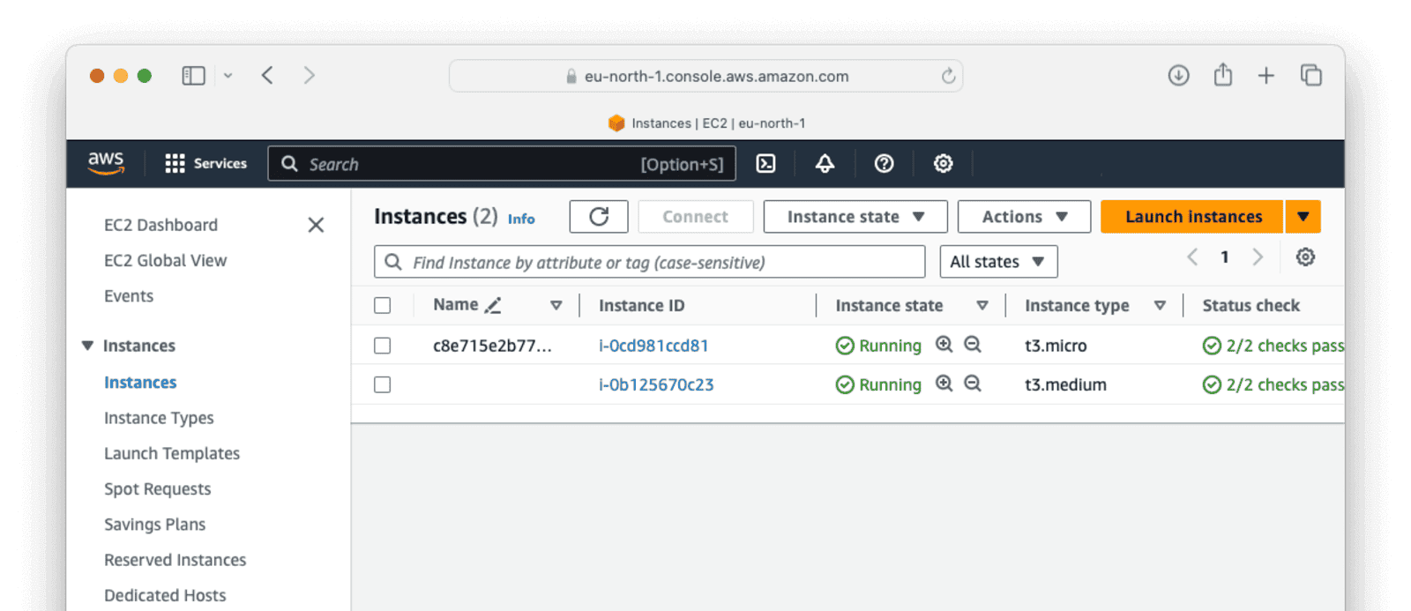Click the Instance ID column header
Image resolution: width=1411 pixels, height=611 pixels.
tap(641, 305)
